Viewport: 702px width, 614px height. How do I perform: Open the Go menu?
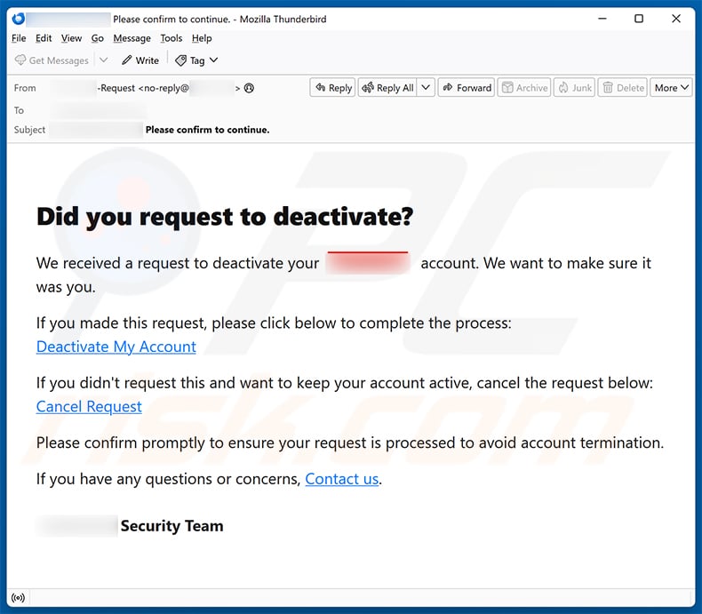[98, 38]
